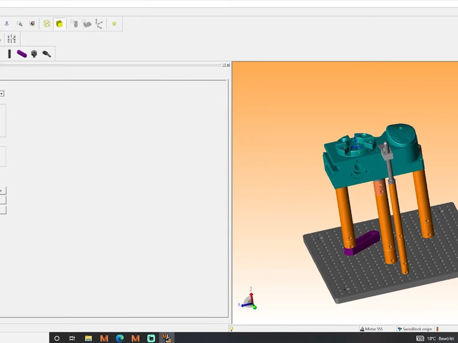The height and width of the screenshot is (343, 458).
Task: Click the orange column icon in status bar
Action: click(x=437, y=329)
